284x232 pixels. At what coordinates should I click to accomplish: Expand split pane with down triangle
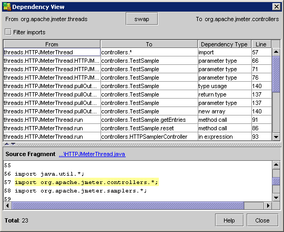pyautogui.click(x=13, y=144)
